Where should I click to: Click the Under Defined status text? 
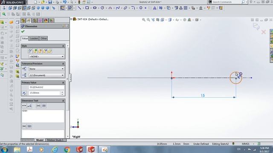pyautogui.click(x=201, y=144)
